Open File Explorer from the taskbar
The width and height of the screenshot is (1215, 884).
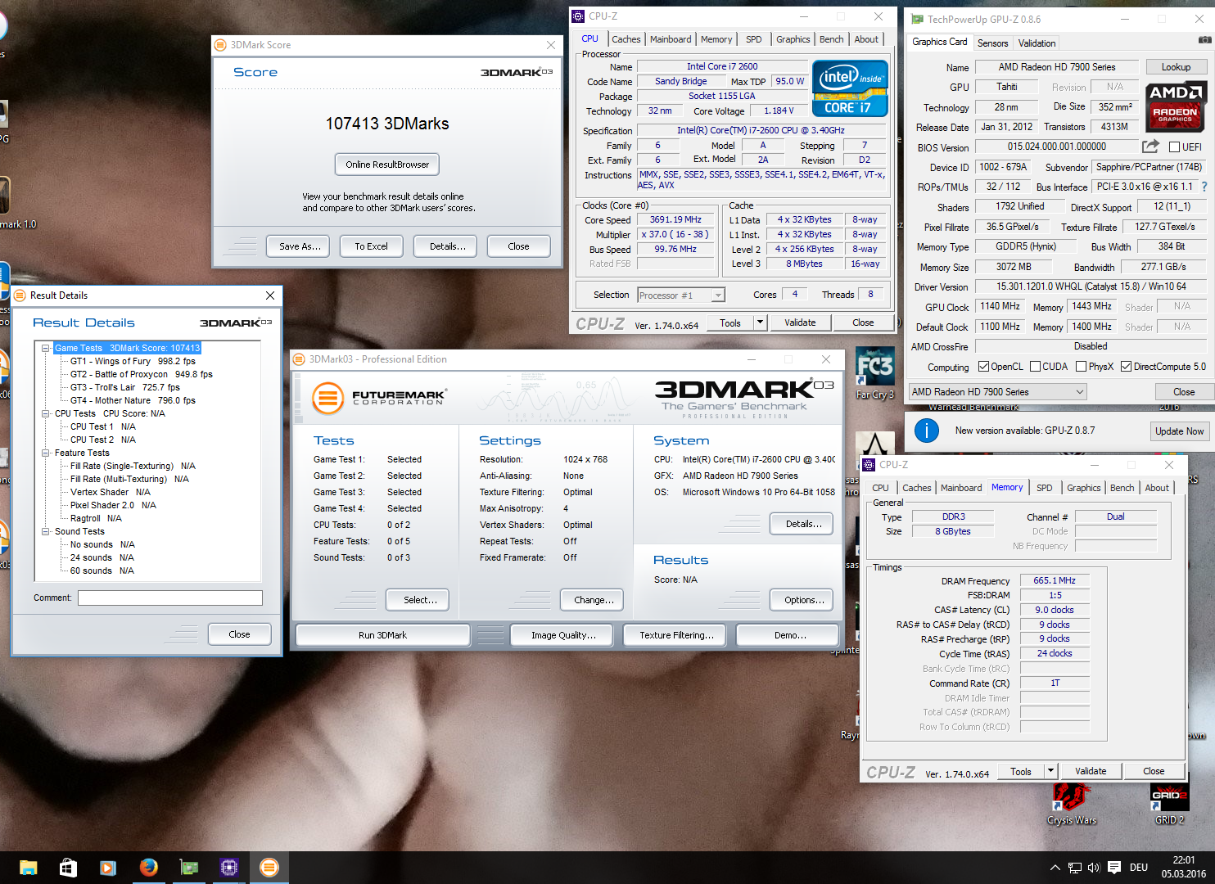pyautogui.click(x=29, y=868)
